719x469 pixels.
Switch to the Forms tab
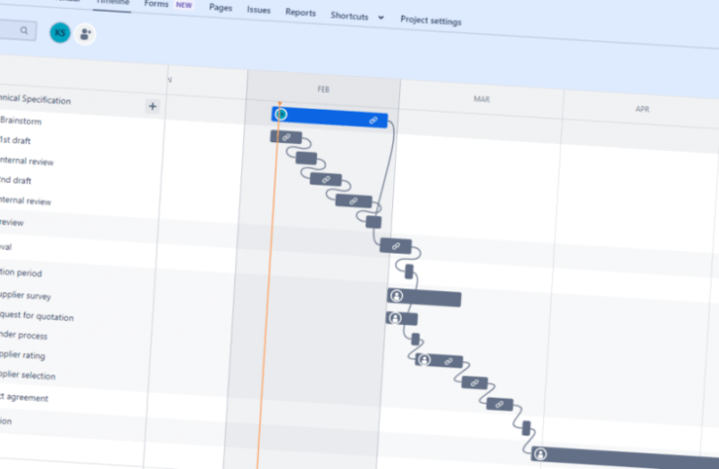click(x=156, y=5)
